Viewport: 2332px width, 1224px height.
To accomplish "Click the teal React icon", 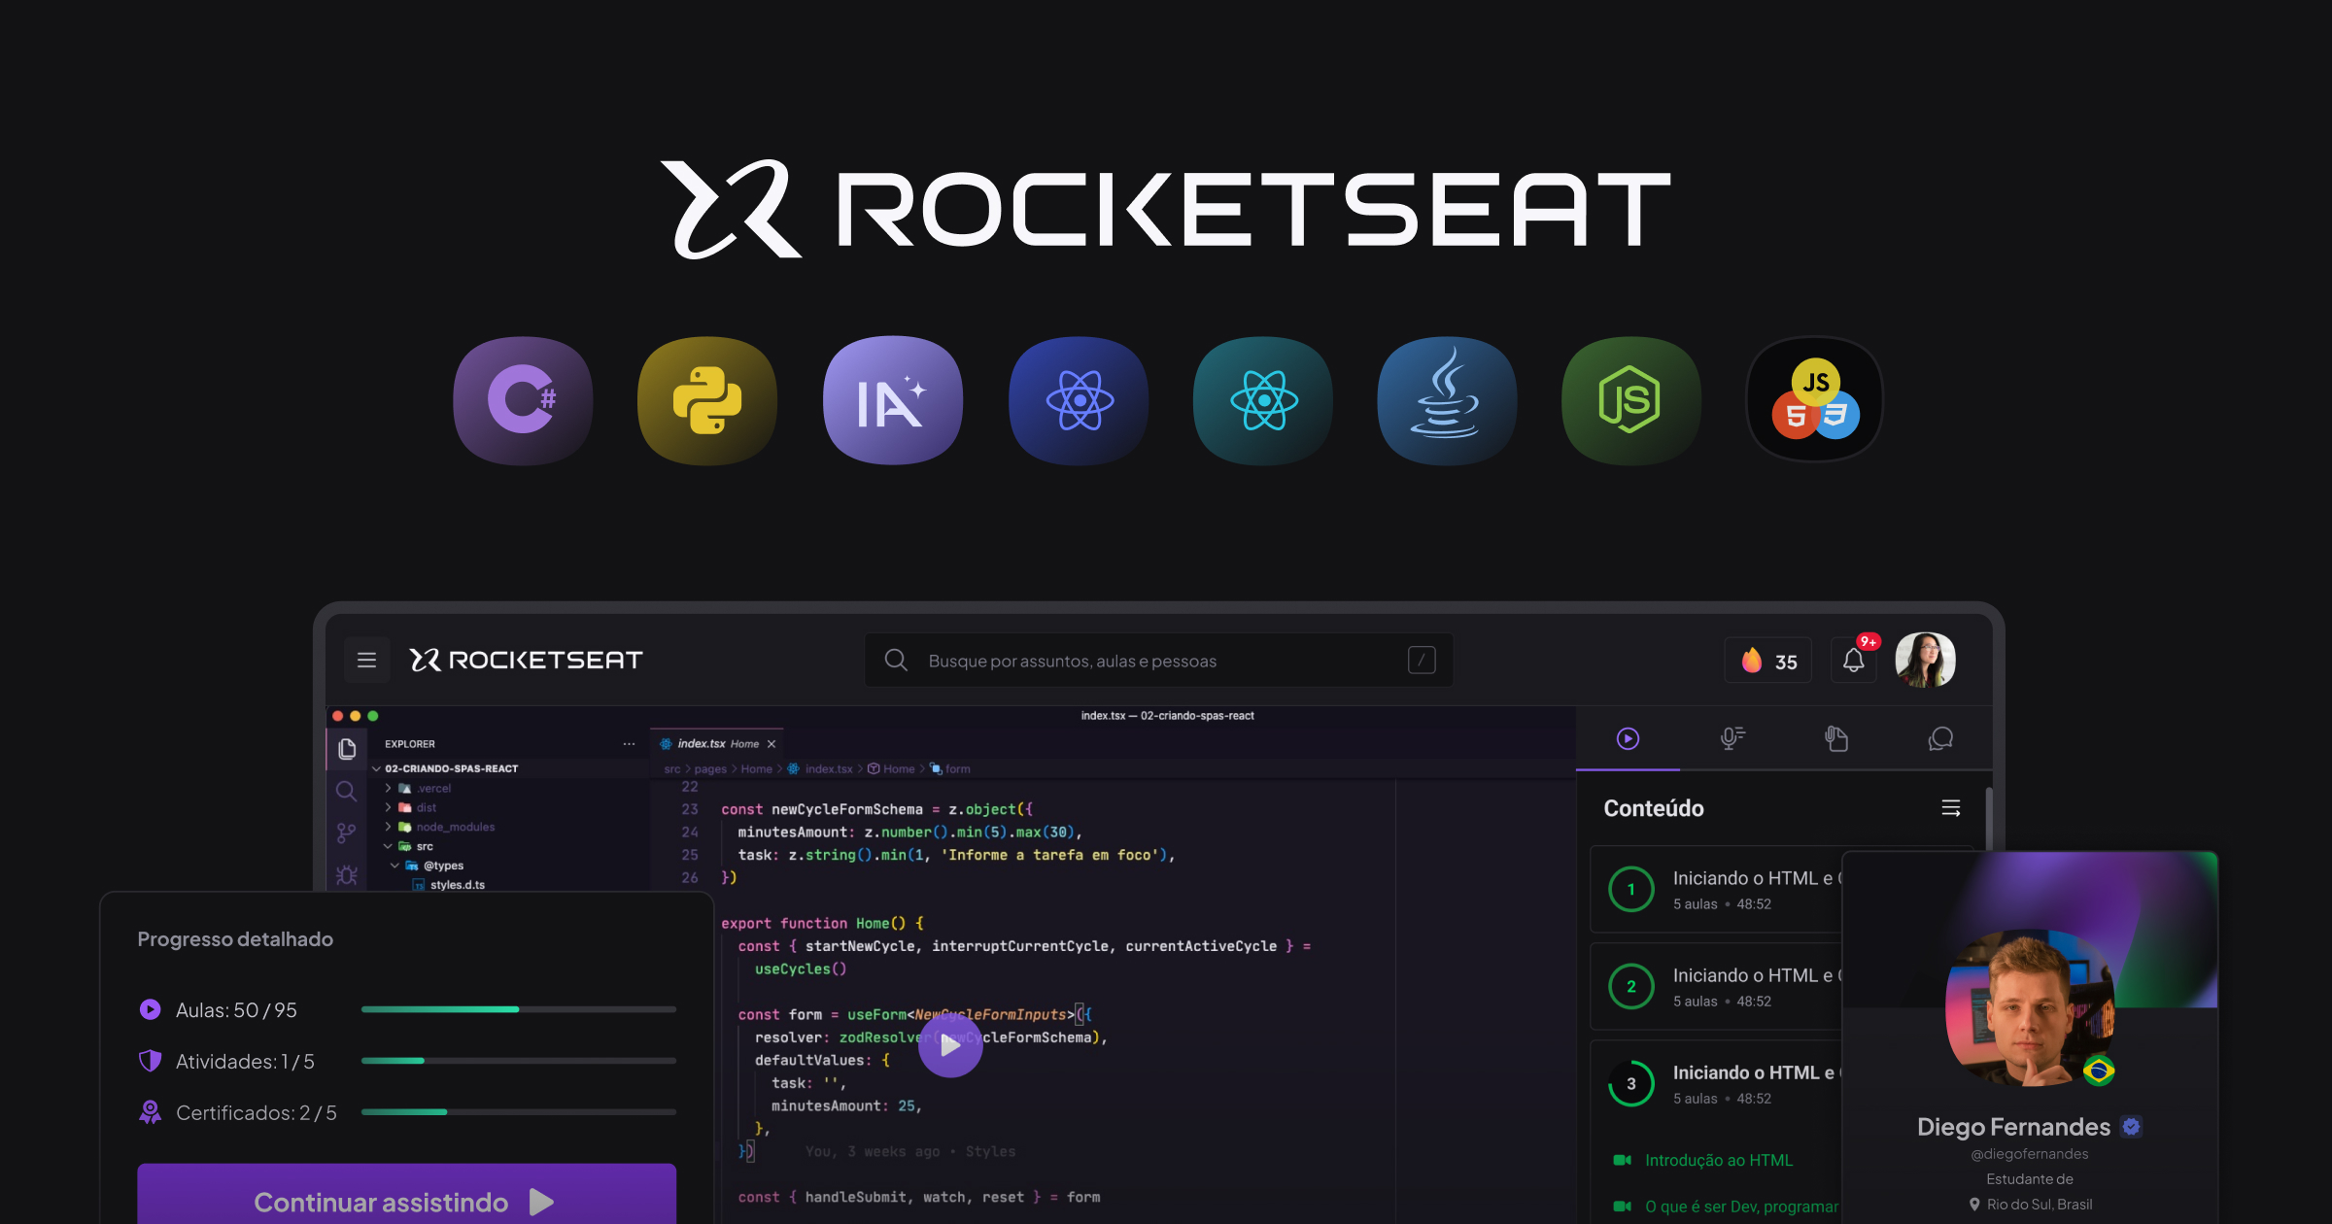I will [1263, 400].
